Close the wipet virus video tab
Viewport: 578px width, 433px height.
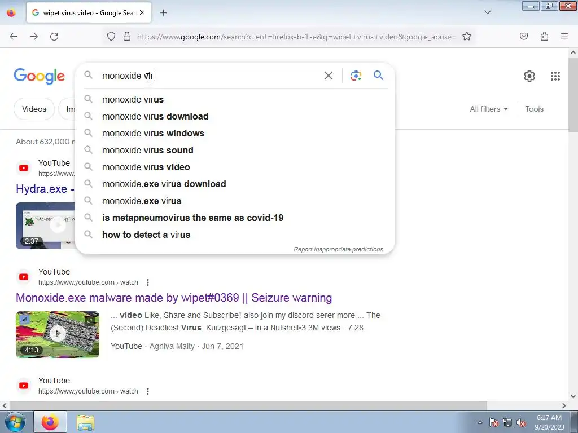142,12
